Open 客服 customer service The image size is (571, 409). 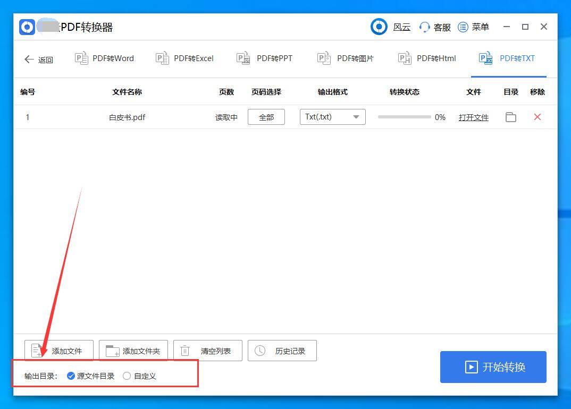click(435, 27)
